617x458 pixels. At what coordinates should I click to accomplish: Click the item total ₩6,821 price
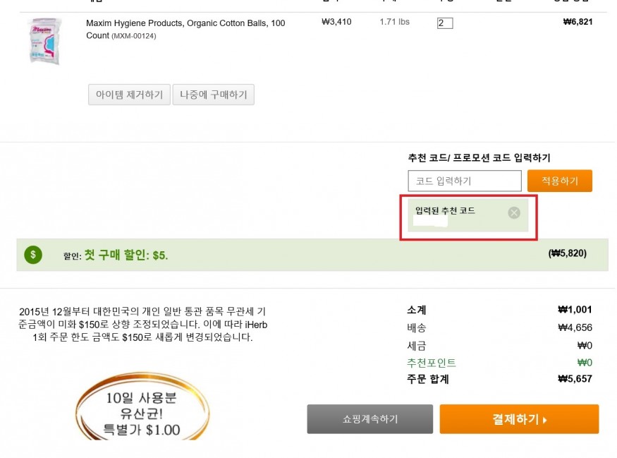(578, 22)
